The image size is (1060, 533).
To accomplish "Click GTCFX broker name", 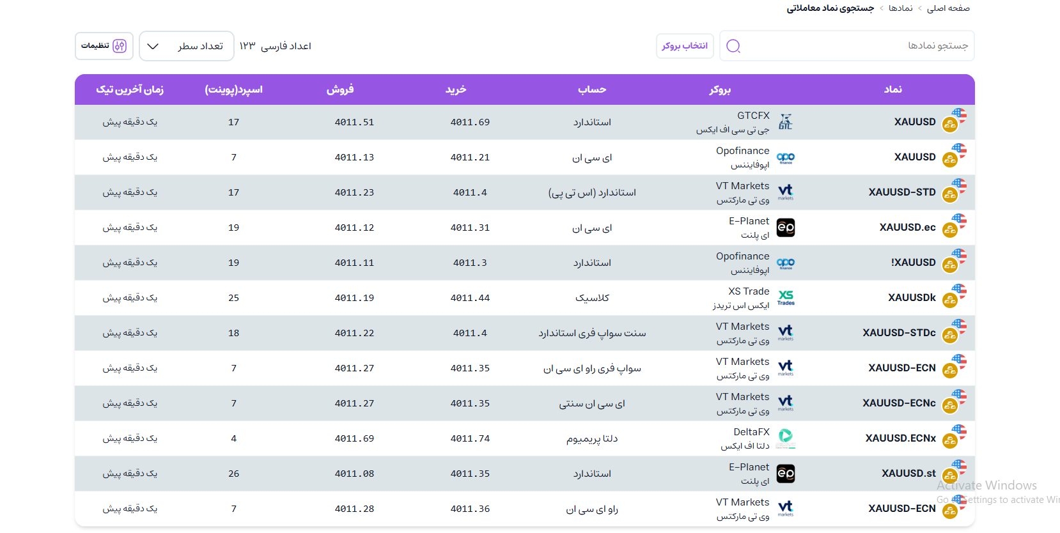I will click(x=753, y=116).
